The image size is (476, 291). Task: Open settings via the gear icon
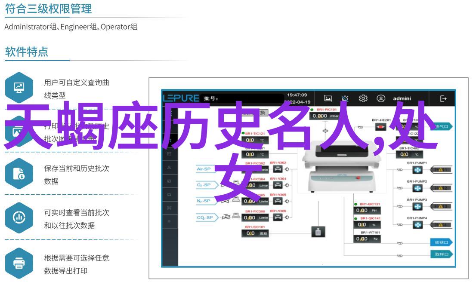(x=363, y=98)
